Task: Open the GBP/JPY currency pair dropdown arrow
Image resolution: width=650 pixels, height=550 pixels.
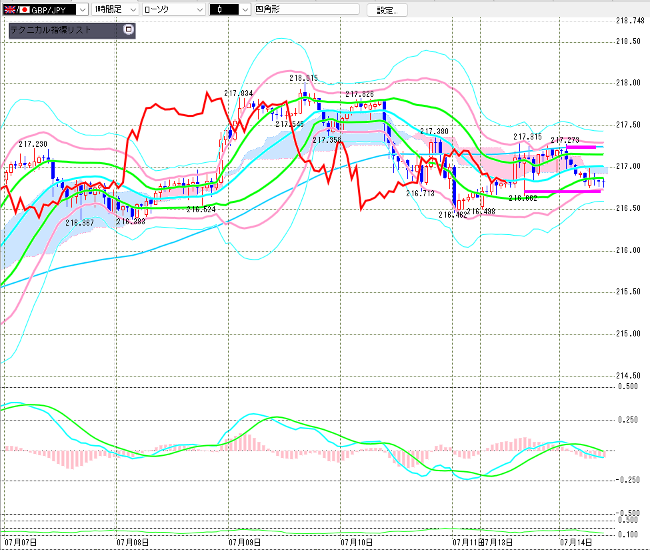Action: click(83, 9)
